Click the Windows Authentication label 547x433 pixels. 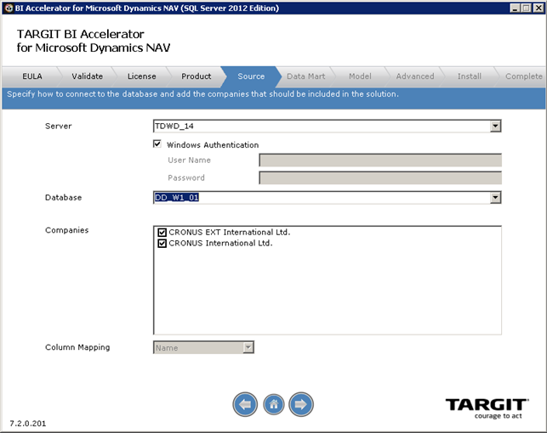point(213,145)
